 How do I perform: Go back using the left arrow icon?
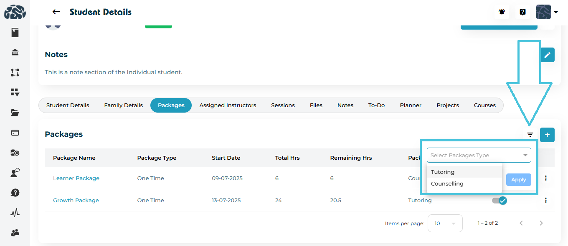click(x=56, y=12)
